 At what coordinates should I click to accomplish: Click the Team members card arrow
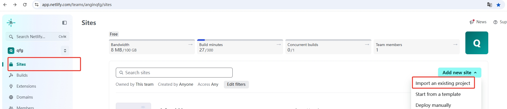click(x=455, y=44)
